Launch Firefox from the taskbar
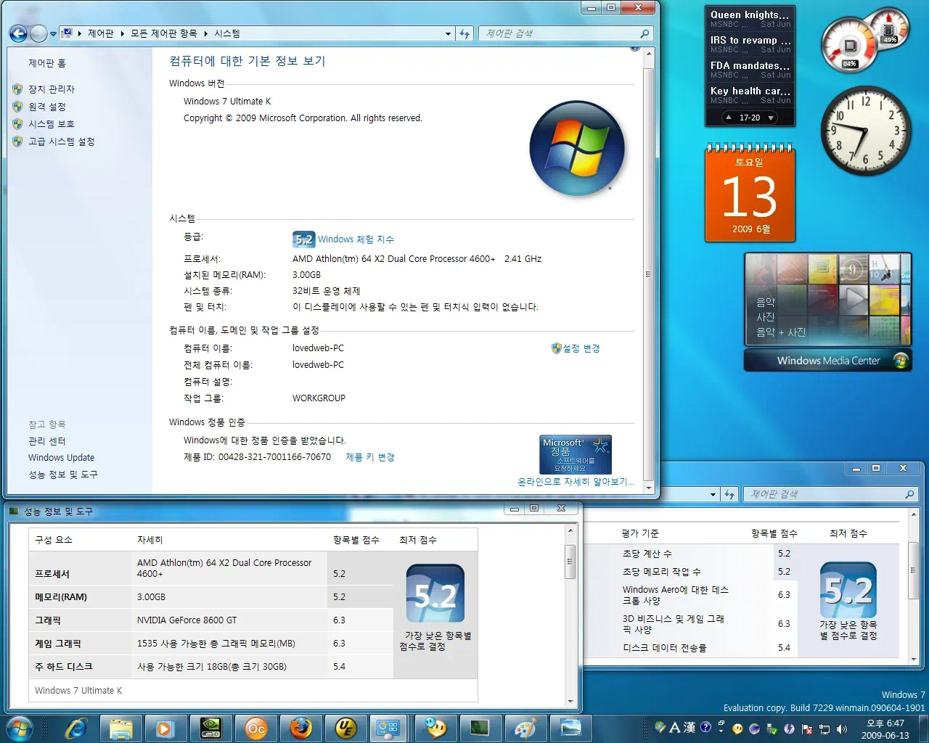The width and height of the screenshot is (929, 743). pos(300,728)
